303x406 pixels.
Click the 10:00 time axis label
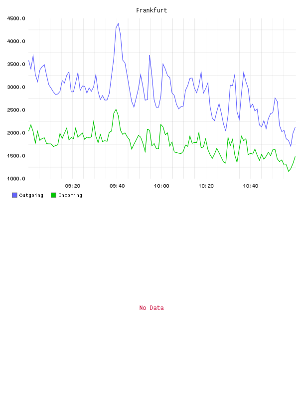pyautogui.click(x=161, y=186)
